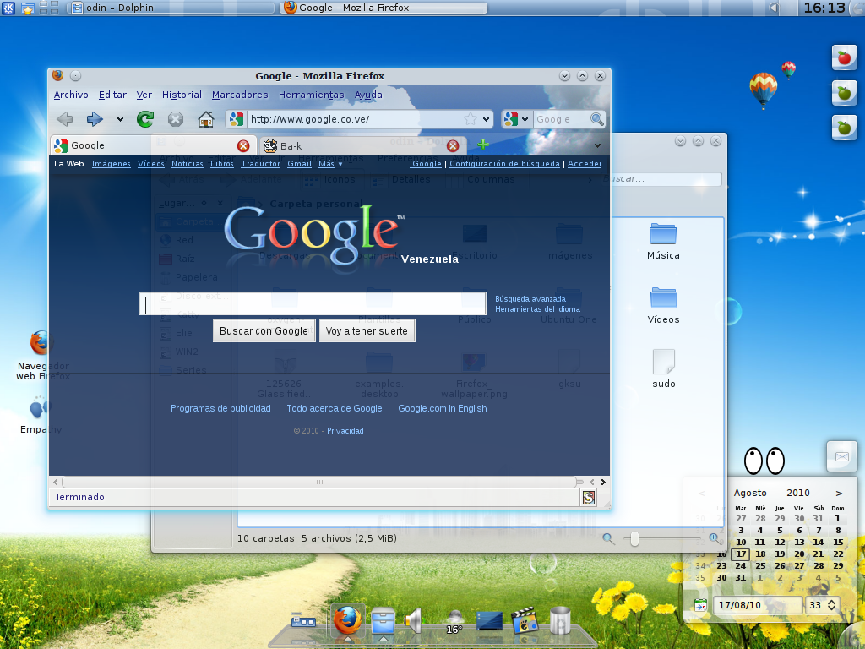Open the Empathy desktop shortcut
Screen dimensions: 865x649
click(40, 414)
